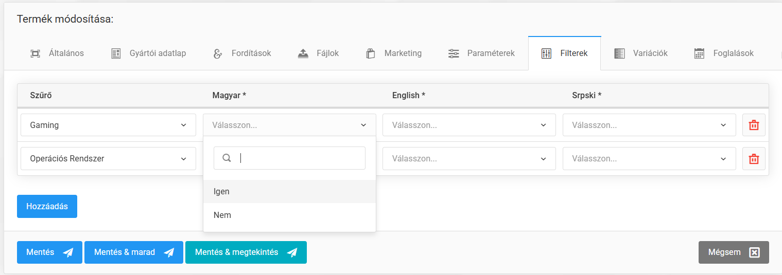Image resolution: width=782 pixels, height=275 pixels.
Task: Focus the dropdown search text field
Action: tap(299, 158)
